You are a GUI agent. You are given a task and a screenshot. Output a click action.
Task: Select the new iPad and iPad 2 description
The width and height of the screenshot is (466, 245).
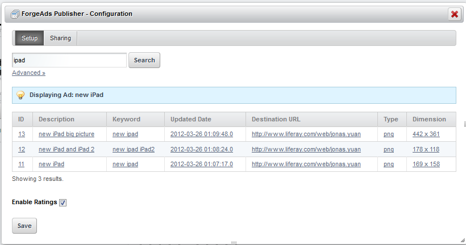[x=66, y=150]
